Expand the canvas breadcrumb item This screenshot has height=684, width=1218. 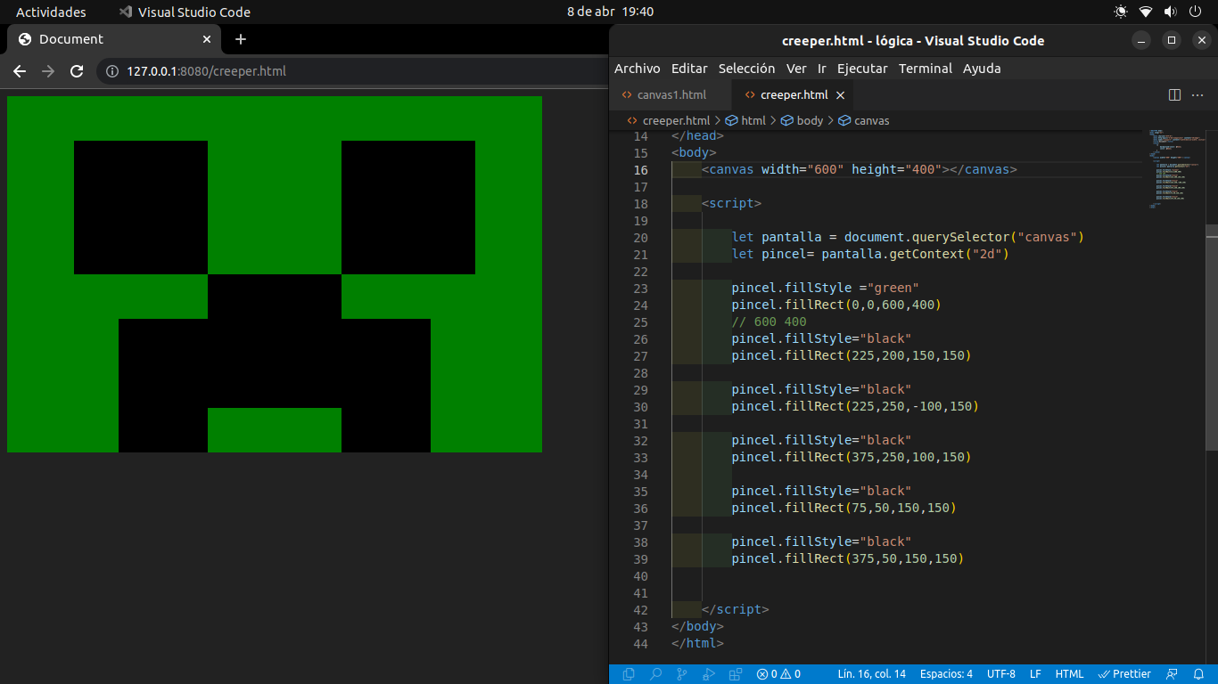pyautogui.click(x=863, y=120)
